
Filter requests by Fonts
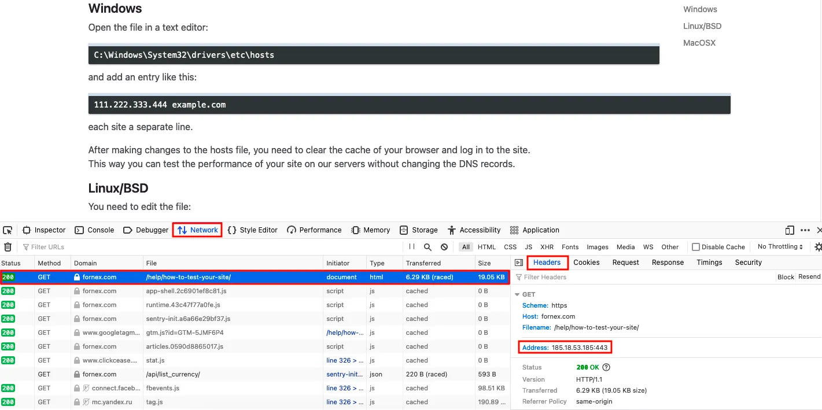tap(570, 247)
